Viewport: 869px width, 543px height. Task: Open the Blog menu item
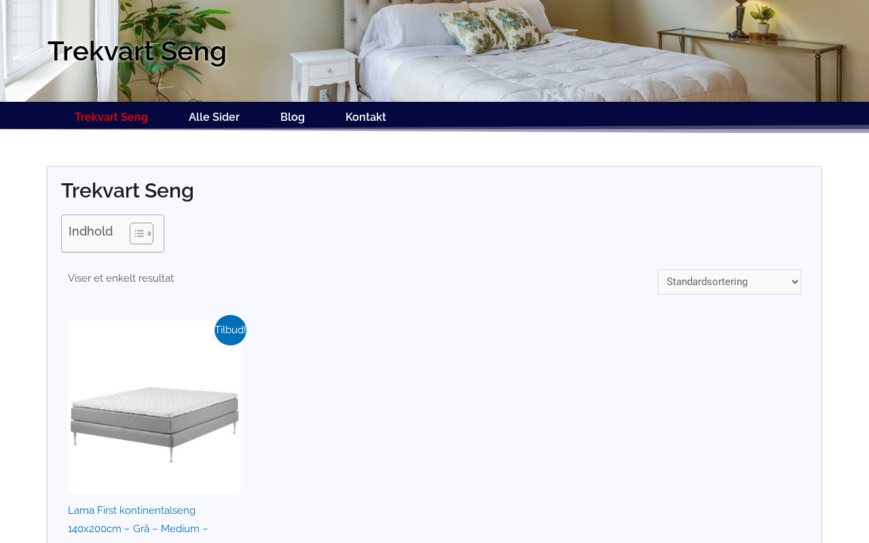click(x=293, y=117)
